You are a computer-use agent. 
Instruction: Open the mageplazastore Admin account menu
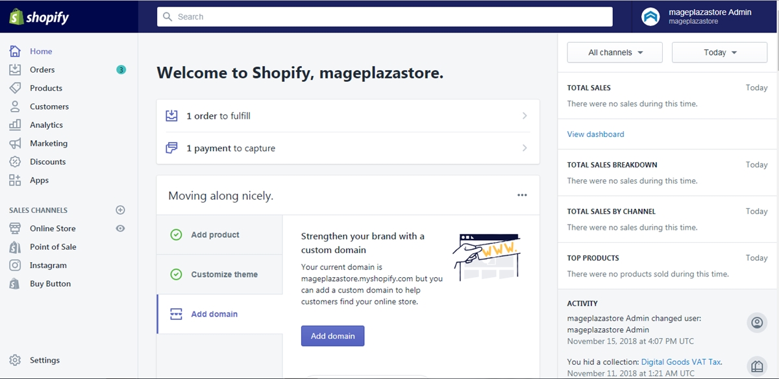pyautogui.click(x=705, y=17)
